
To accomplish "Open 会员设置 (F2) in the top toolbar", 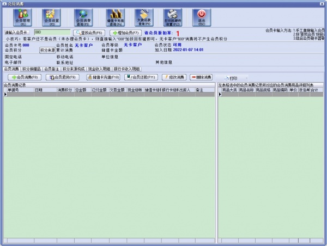I will click(51, 17).
